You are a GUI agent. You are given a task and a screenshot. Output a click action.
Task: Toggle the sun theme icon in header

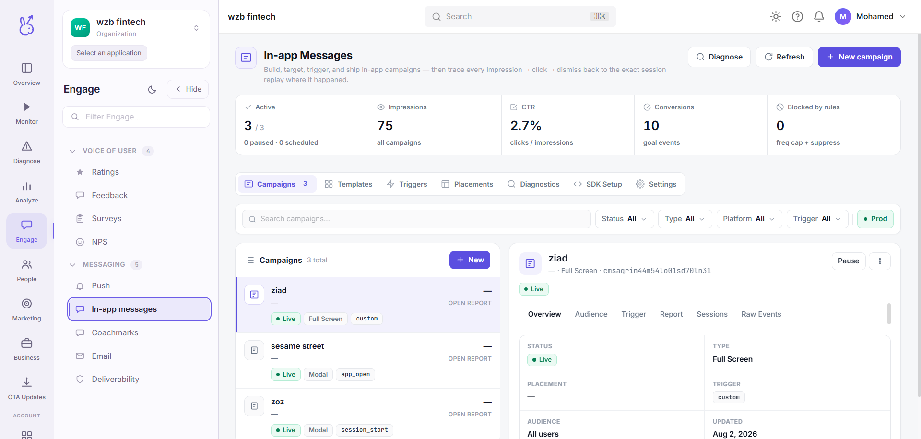[x=776, y=17]
